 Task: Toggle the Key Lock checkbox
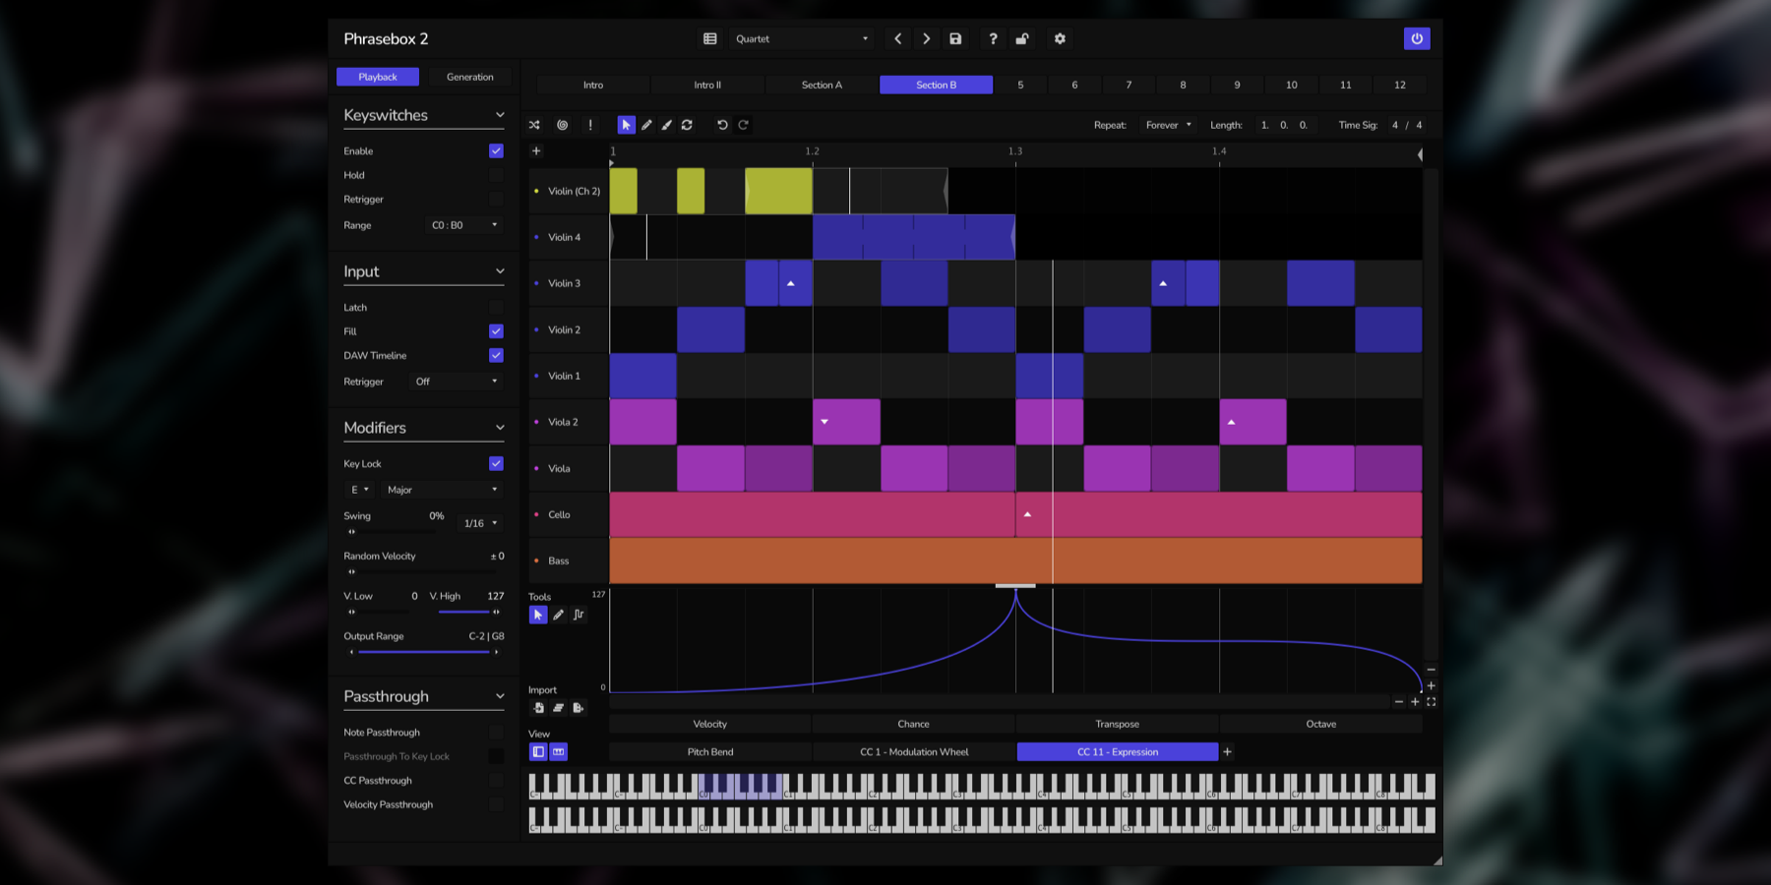pyautogui.click(x=496, y=463)
